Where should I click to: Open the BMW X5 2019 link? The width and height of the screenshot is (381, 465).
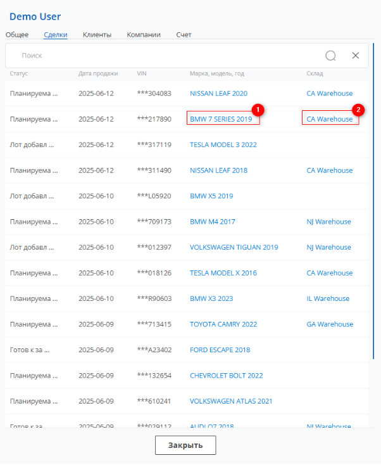(x=211, y=196)
